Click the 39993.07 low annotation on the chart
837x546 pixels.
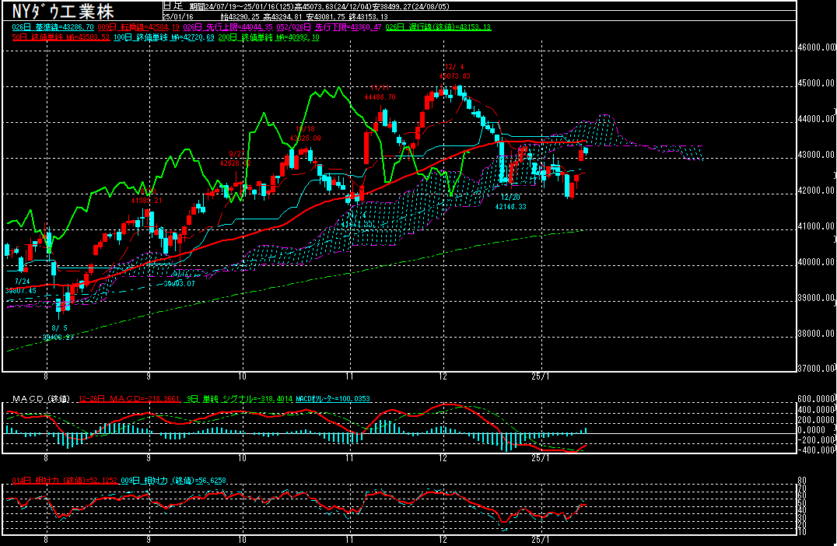pyautogui.click(x=180, y=283)
